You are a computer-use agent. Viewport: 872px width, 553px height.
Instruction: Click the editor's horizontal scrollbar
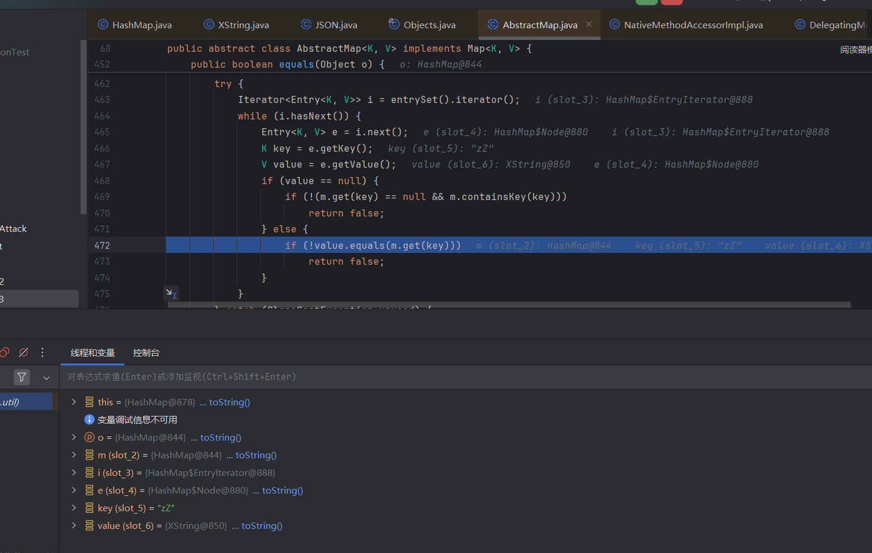pos(509,305)
